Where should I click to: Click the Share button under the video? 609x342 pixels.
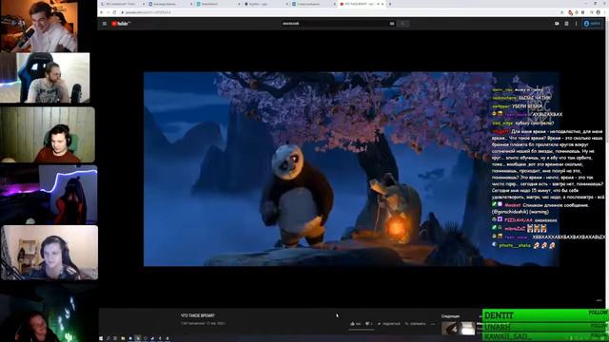(x=389, y=324)
